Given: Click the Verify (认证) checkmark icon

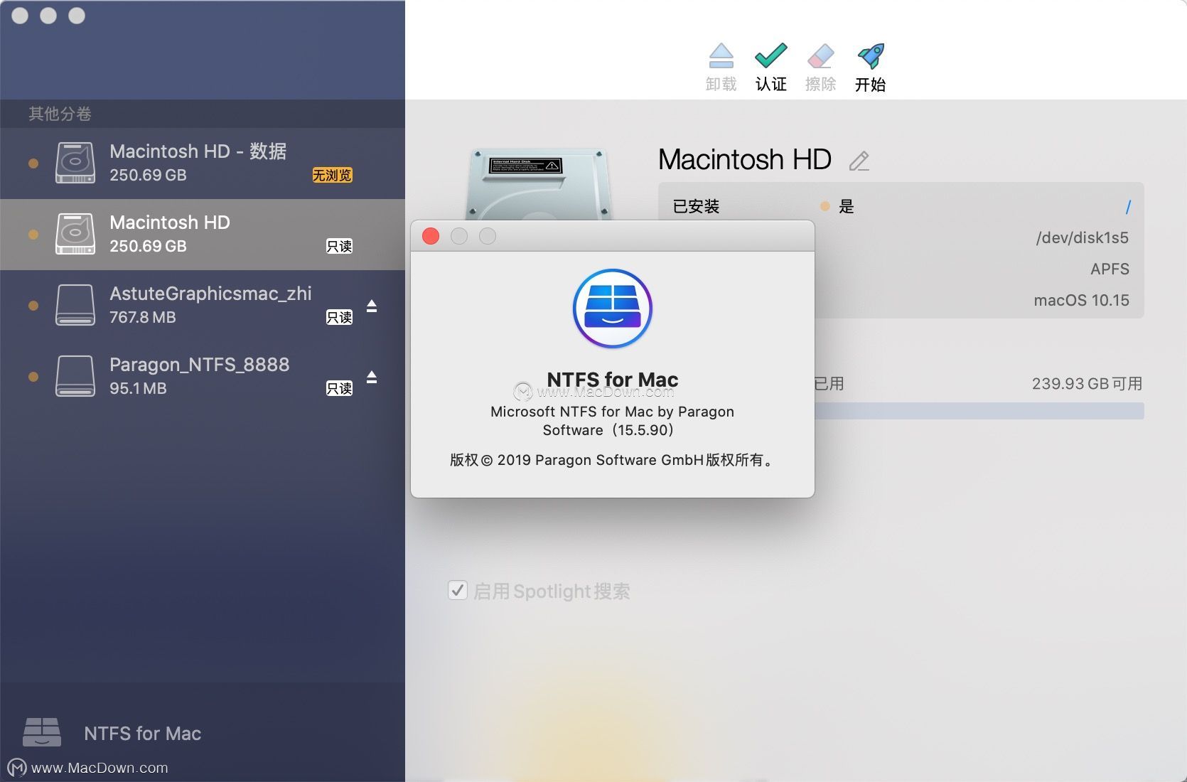Looking at the screenshot, I should pyautogui.click(x=770, y=56).
